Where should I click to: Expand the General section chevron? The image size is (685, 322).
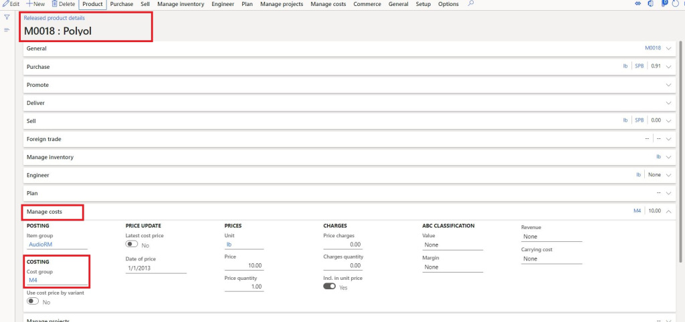point(668,48)
